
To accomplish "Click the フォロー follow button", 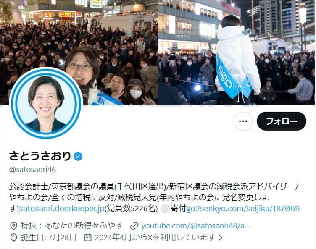I will [x=282, y=121].
